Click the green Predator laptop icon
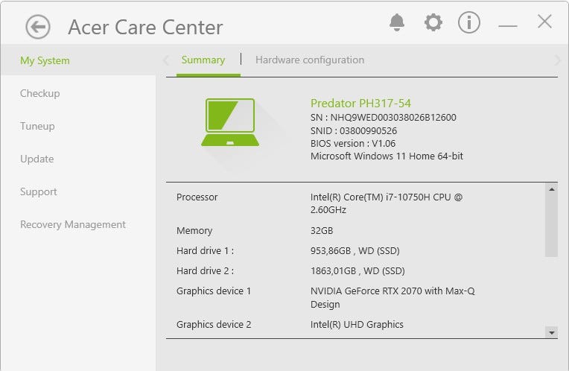569x371 pixels. [230, 122]
